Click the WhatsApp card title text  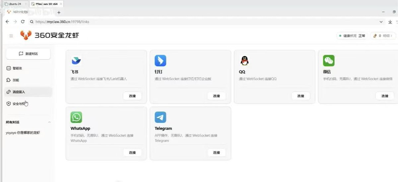coord(80,128)
